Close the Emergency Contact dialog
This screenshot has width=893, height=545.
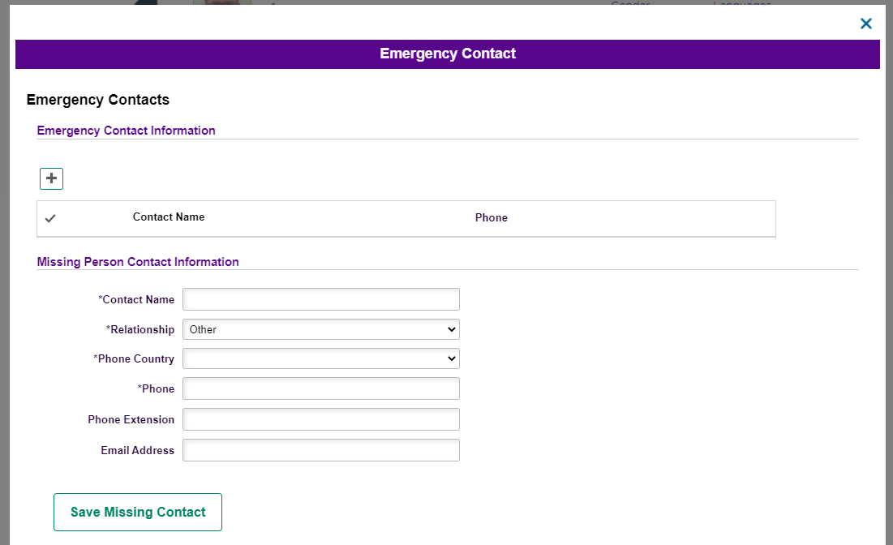(x=865, y=24)
